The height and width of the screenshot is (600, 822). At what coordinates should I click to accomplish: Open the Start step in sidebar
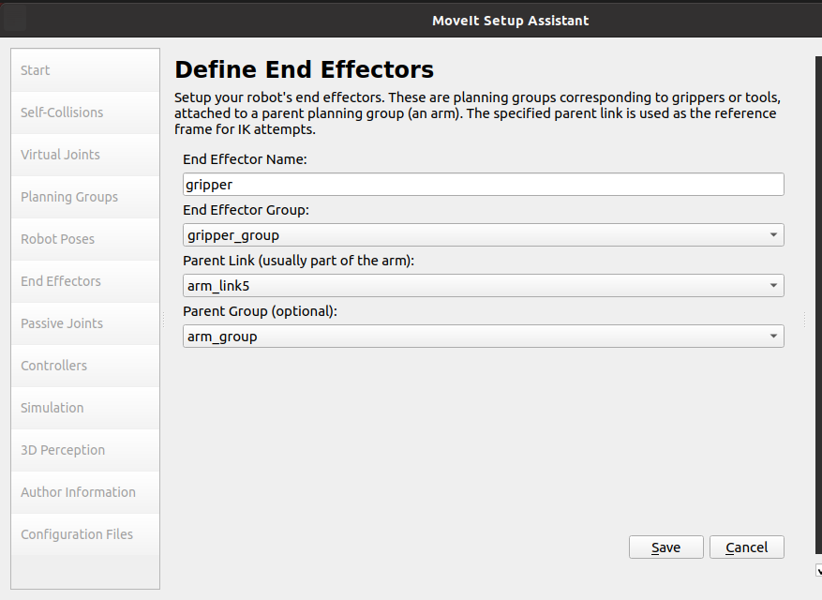pyautogui.click(x=85, y=70)
